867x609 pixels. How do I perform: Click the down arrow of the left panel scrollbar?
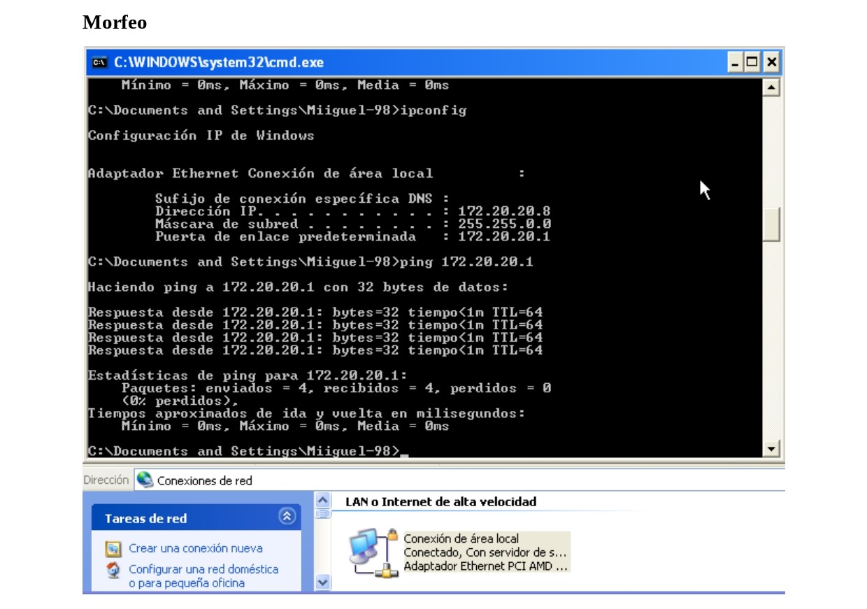click(x=321, y=580)
